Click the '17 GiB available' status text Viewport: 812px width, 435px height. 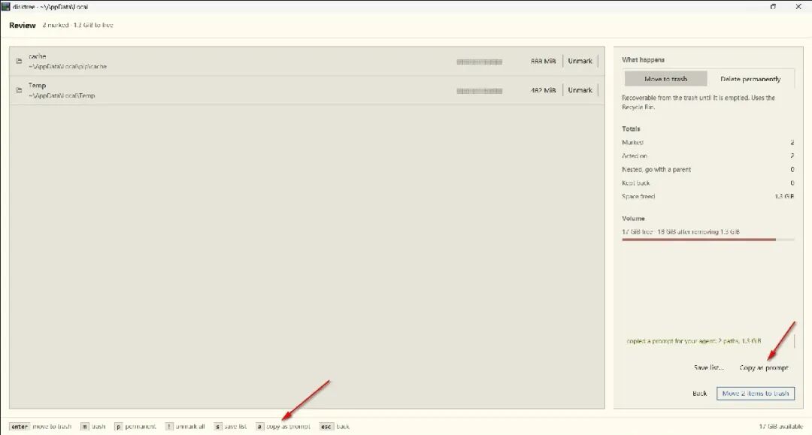coord(781,426)
